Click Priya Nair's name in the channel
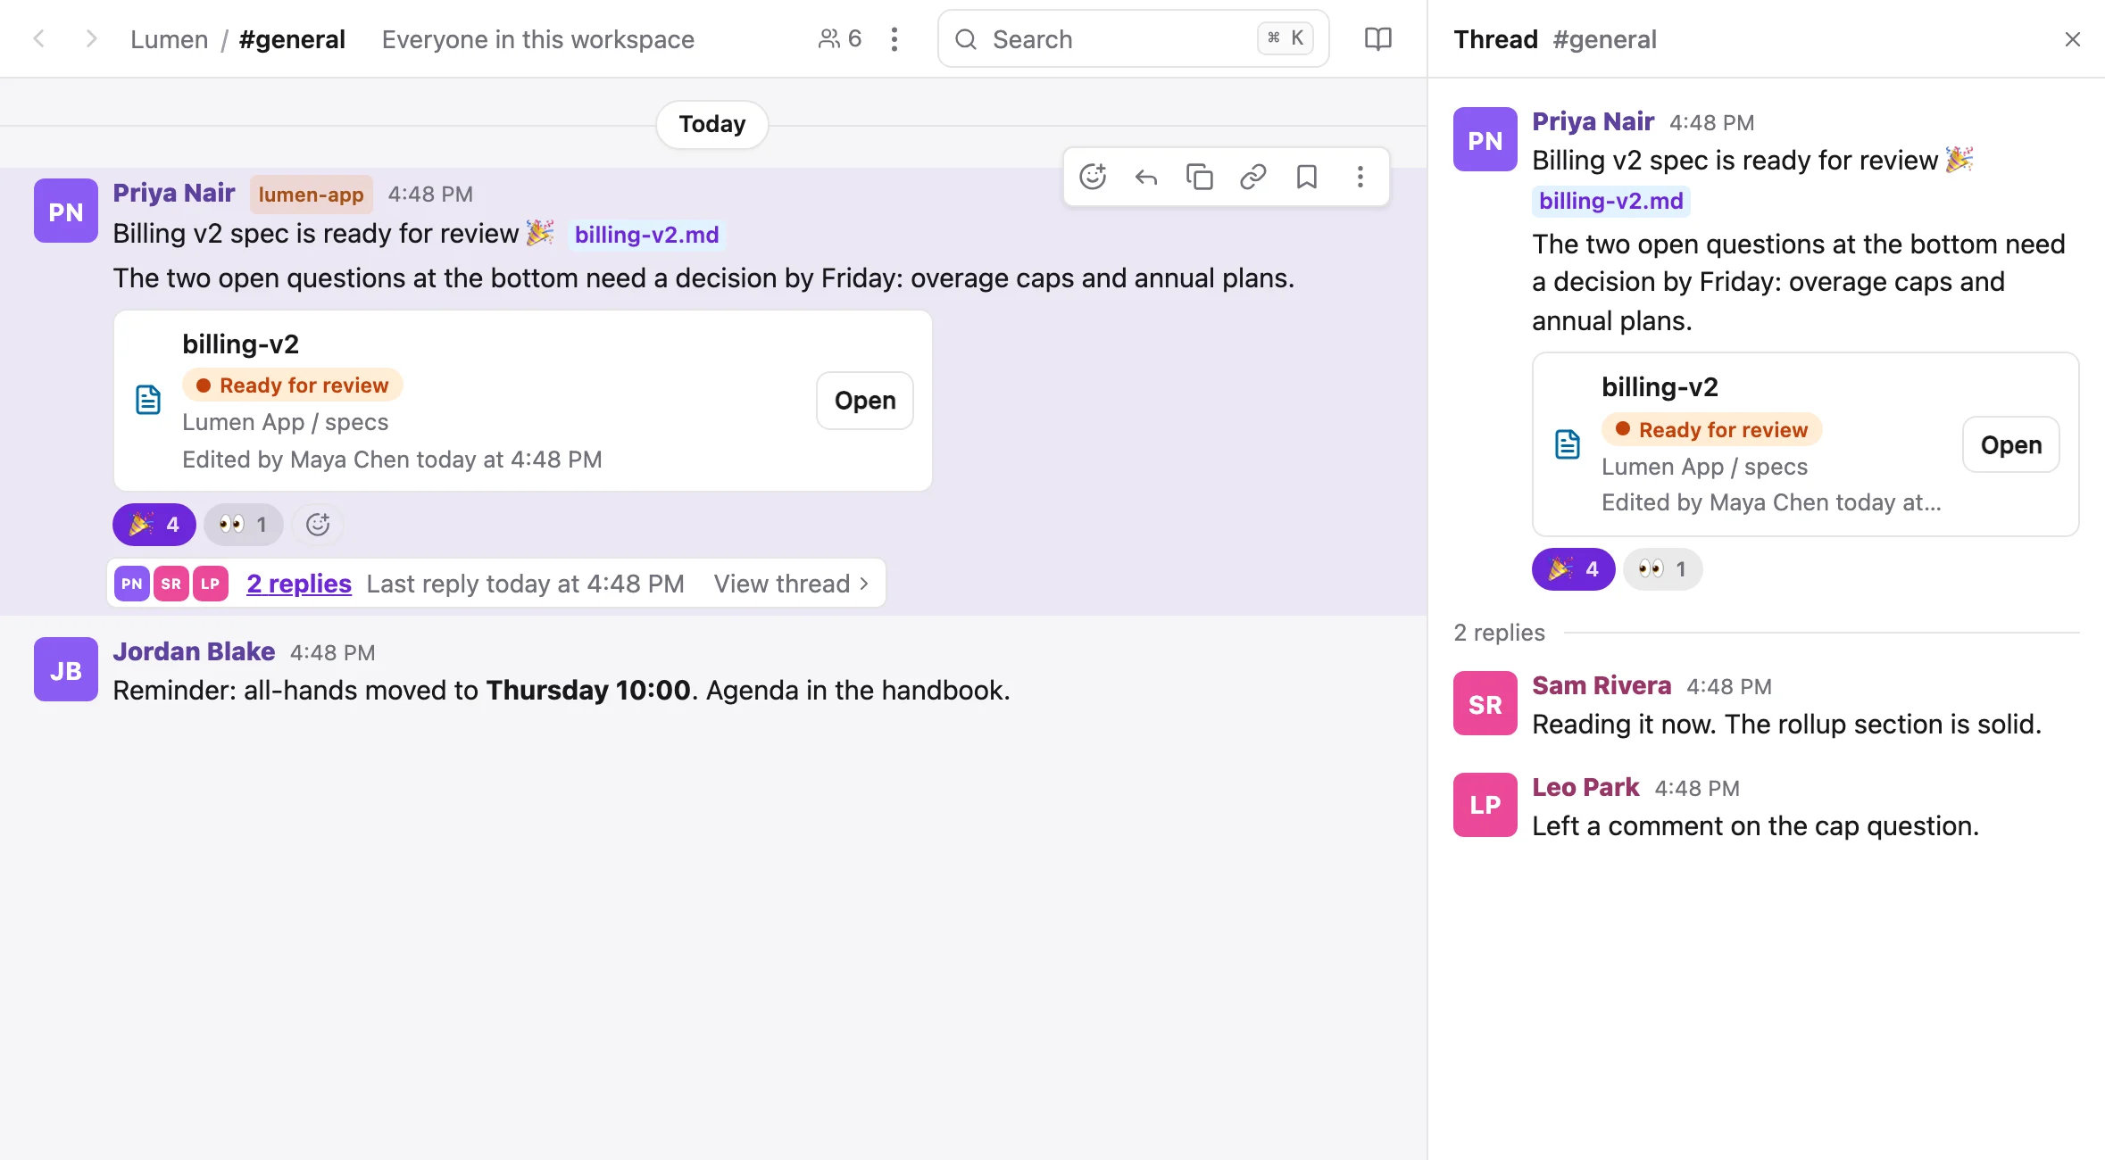 pyautogui.click(x=174, y=193)
